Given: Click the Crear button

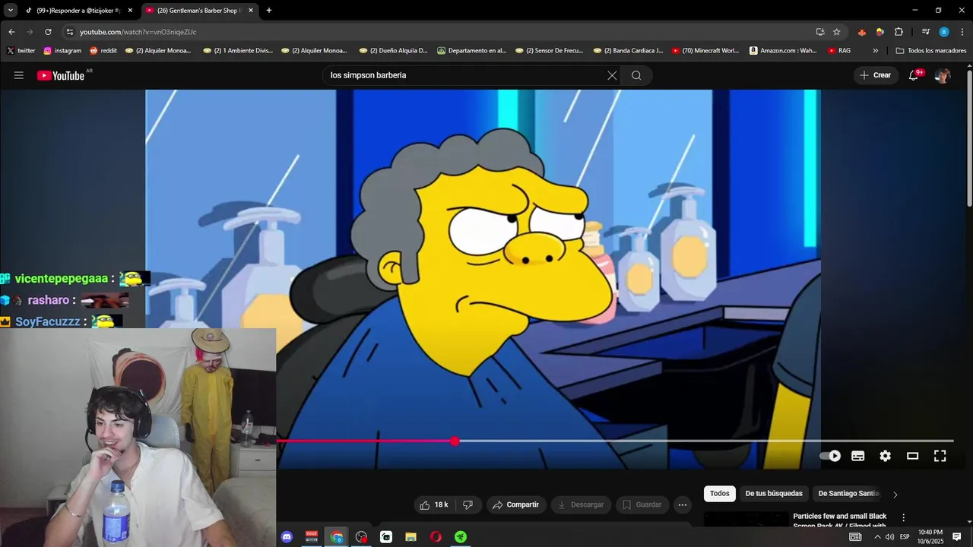Looking at the screenshot, I should 876,75.
